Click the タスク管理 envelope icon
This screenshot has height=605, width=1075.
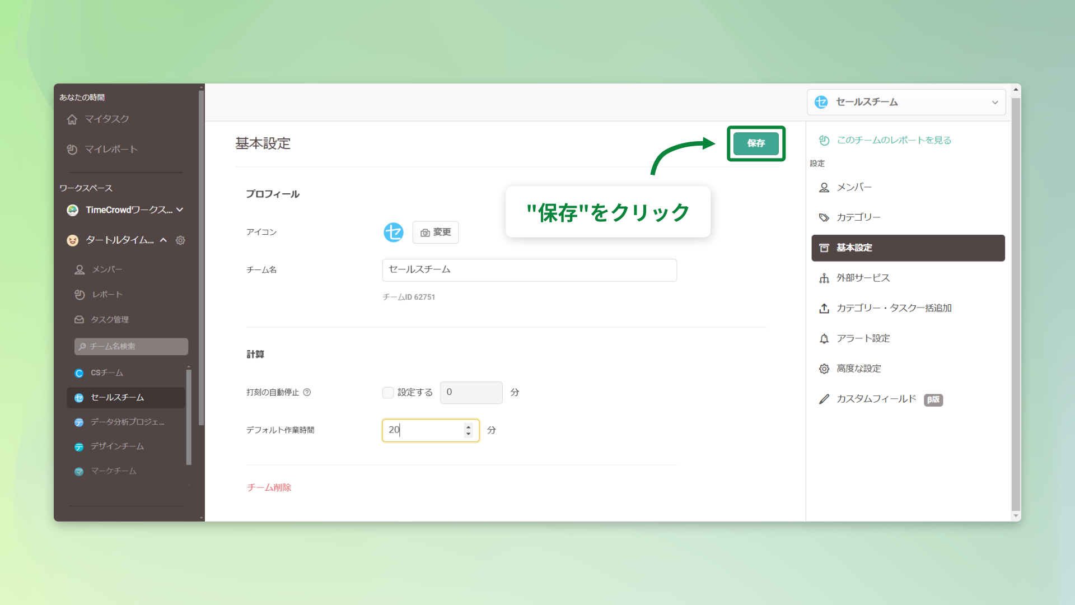point(80,320)
